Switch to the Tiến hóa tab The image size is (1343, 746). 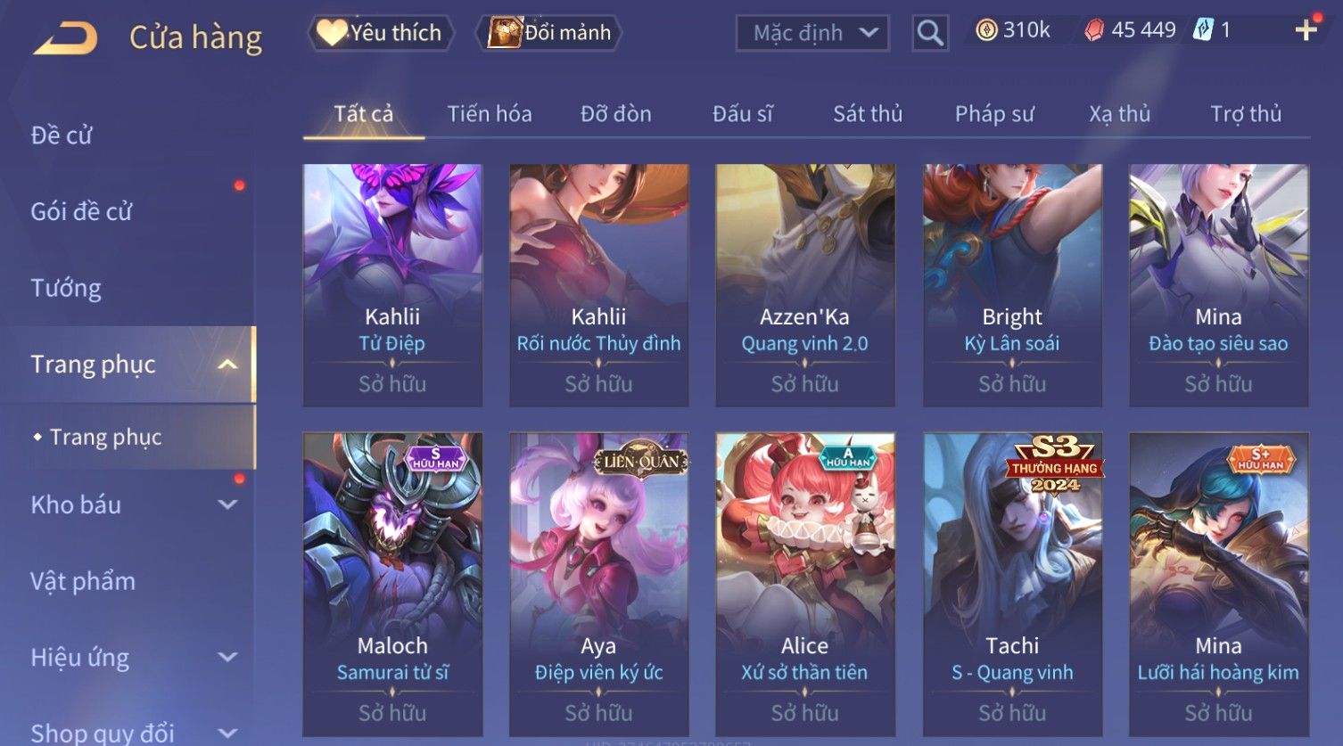tap(490, 114)
